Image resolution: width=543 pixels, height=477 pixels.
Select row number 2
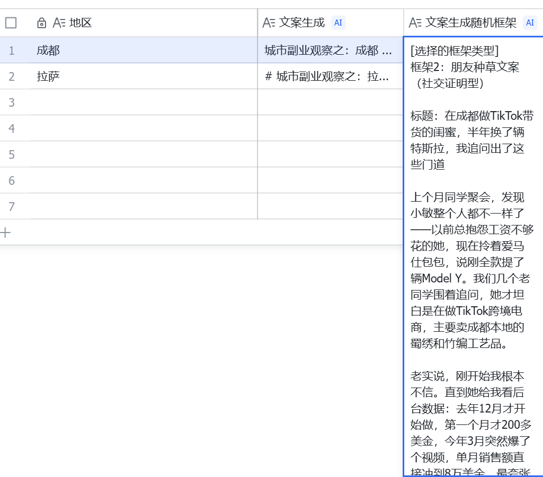pyautogui.click(x=11, y=76)
